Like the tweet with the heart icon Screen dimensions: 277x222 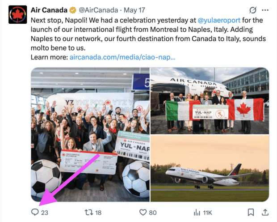coord(143,212)
